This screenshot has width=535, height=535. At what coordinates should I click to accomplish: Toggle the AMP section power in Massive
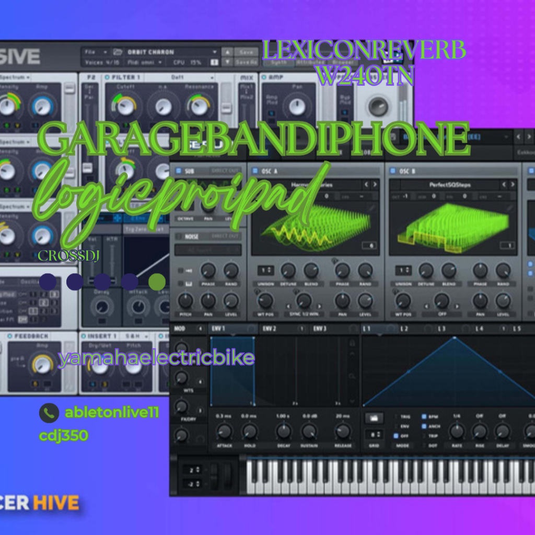point(264,77)
